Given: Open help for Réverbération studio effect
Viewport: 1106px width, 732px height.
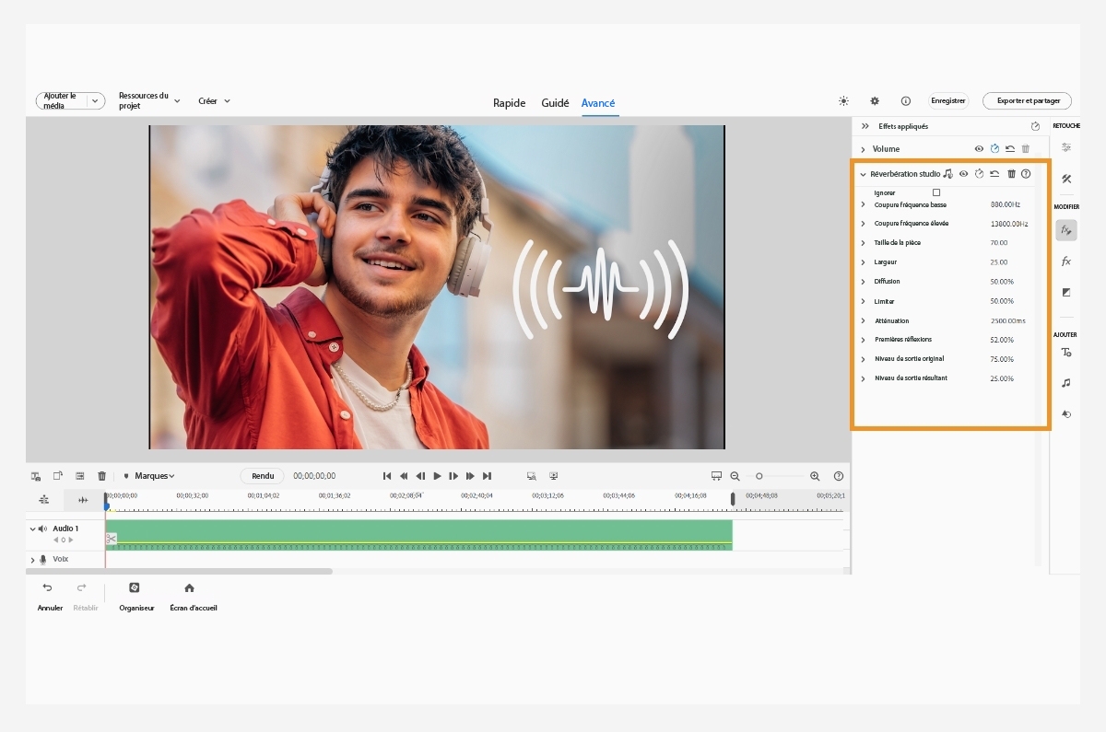Looking at the screenshot, I should tap(1026, 173).
